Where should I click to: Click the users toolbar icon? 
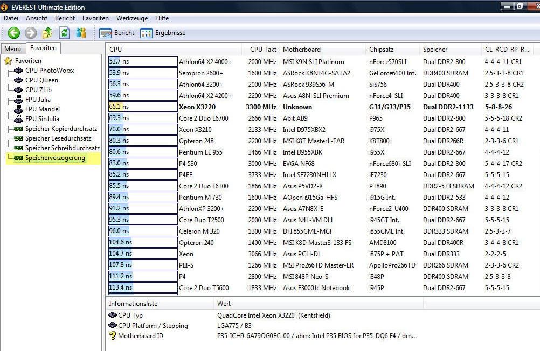point(81,33)
